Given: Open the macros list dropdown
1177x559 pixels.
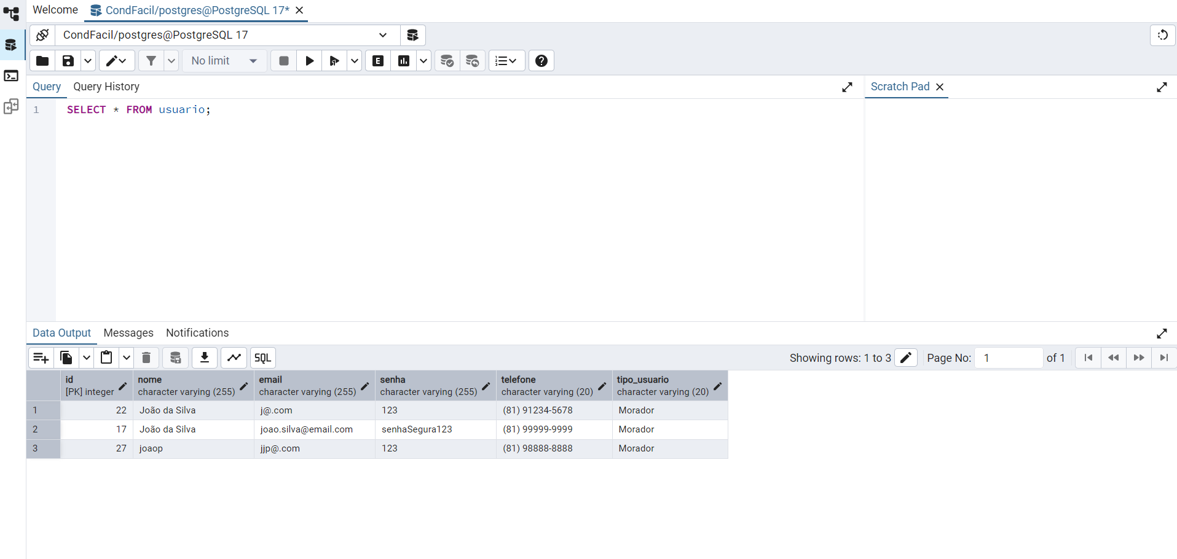Looking at the screenshot, I should pyautogui.click(x=506, y=61).
